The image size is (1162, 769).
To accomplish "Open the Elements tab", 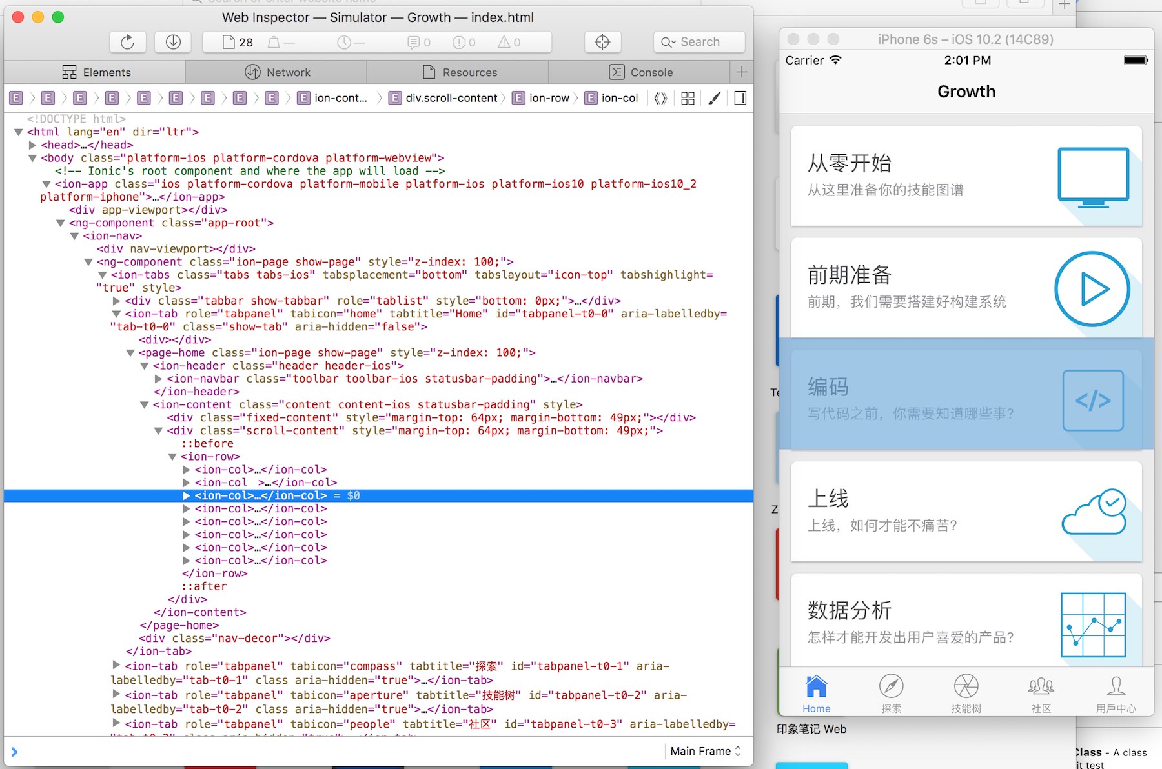I will (x=96, y=72).
